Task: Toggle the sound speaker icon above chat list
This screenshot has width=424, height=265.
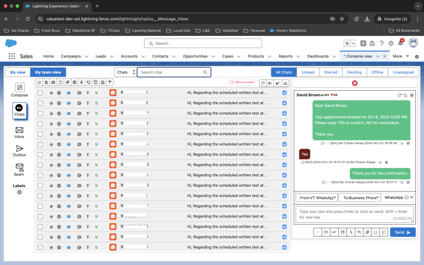Action: [x=270, y=83]
